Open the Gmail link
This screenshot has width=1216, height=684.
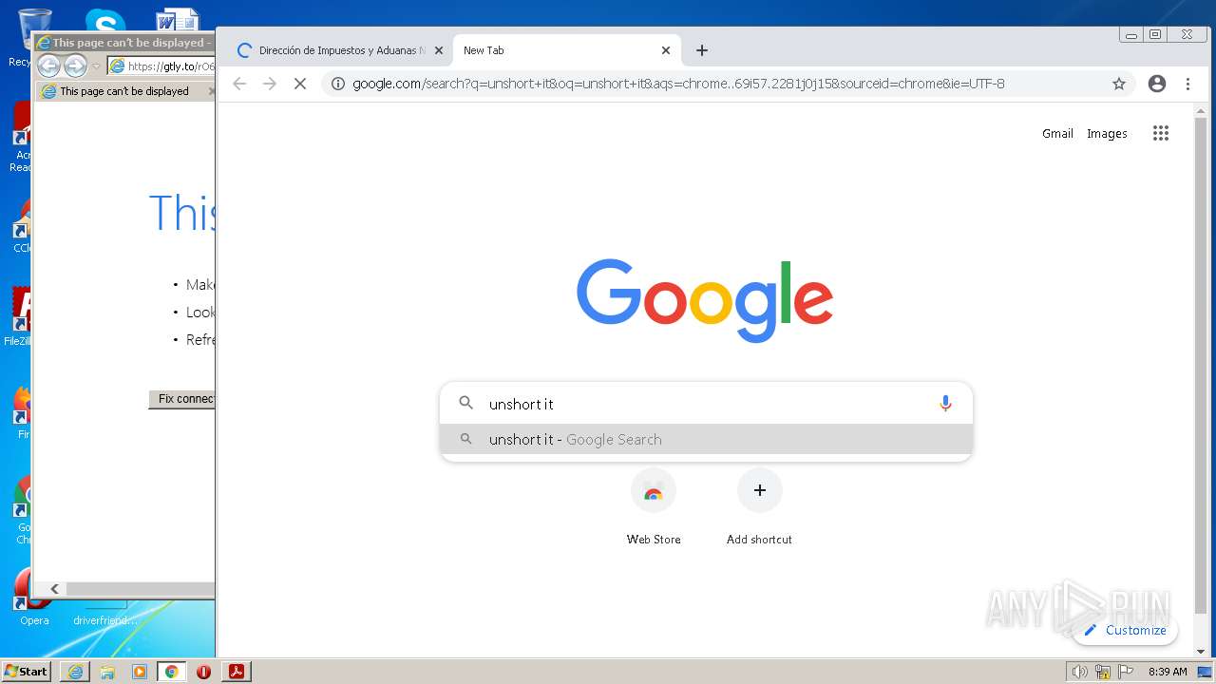(1057, 134)
